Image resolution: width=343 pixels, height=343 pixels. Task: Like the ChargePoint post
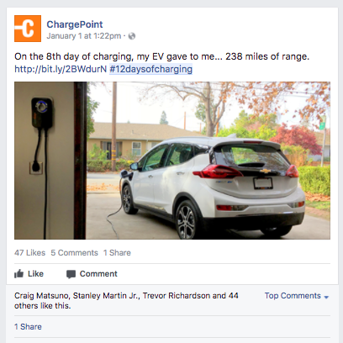pyautogui.click(x=29, y=274)
